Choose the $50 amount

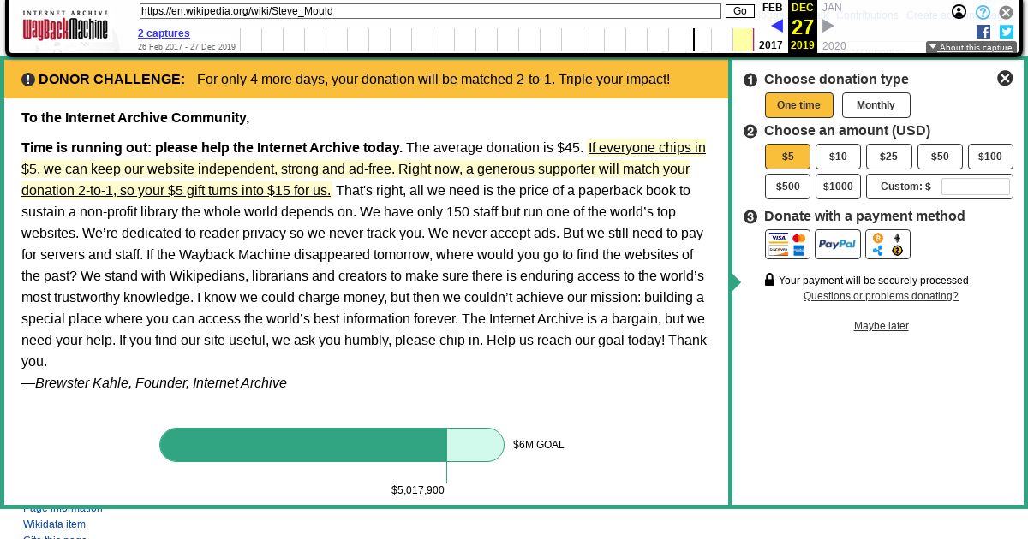pyautogui.click(x=940, y=157)
